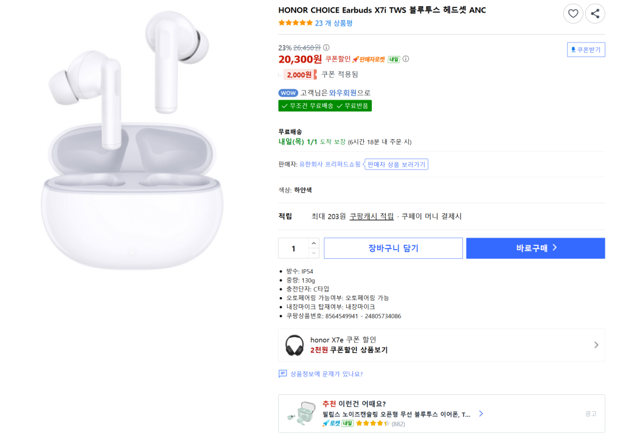Click the honor X7e headphone icon
This screenshot has width=623, height=438.
point(294,345)
